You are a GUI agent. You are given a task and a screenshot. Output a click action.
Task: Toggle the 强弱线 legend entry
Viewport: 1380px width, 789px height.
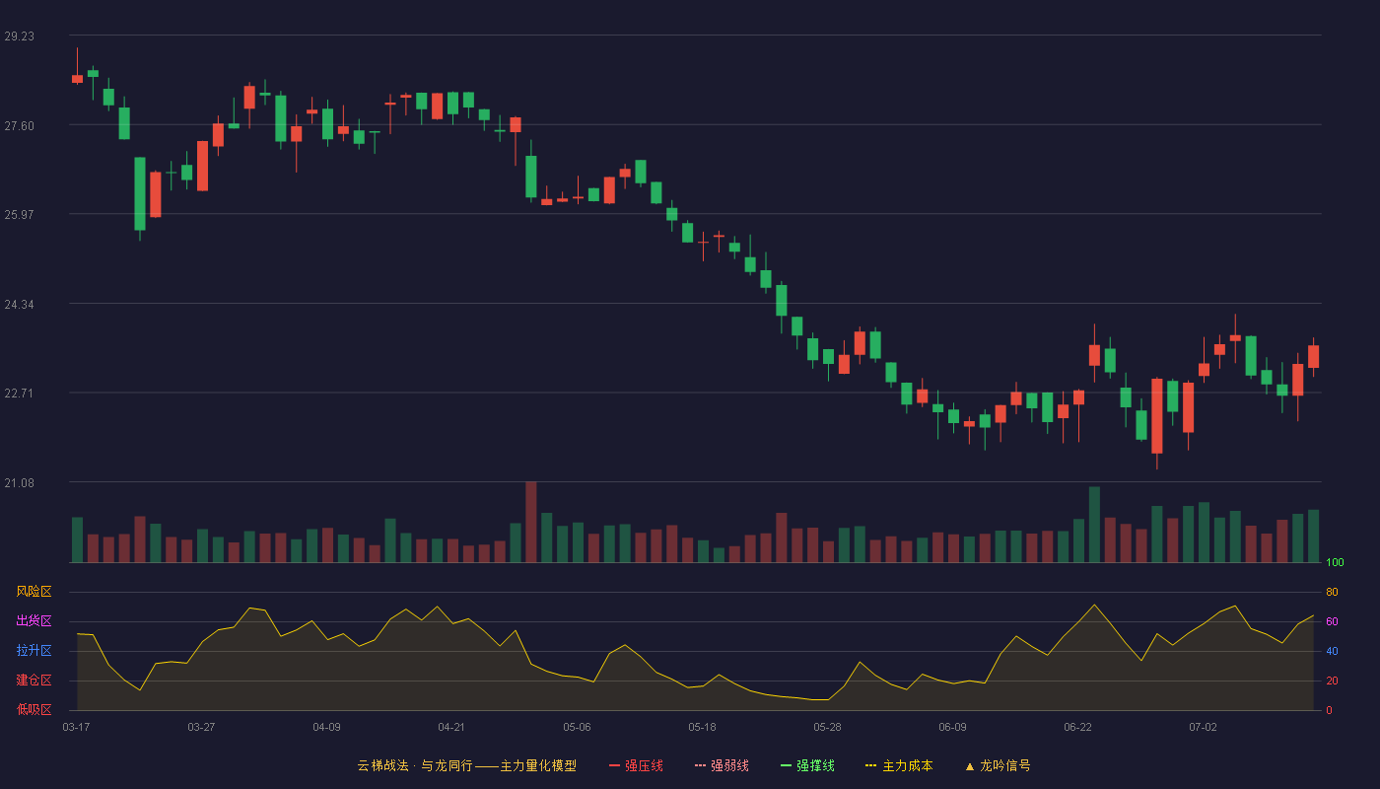click(722, 765)
